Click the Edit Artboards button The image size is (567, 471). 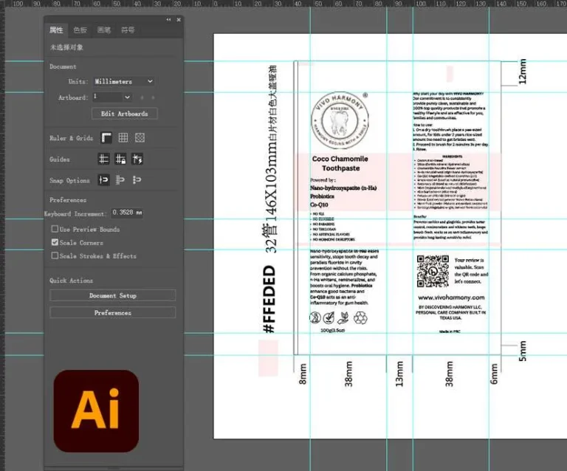[124, 114]
